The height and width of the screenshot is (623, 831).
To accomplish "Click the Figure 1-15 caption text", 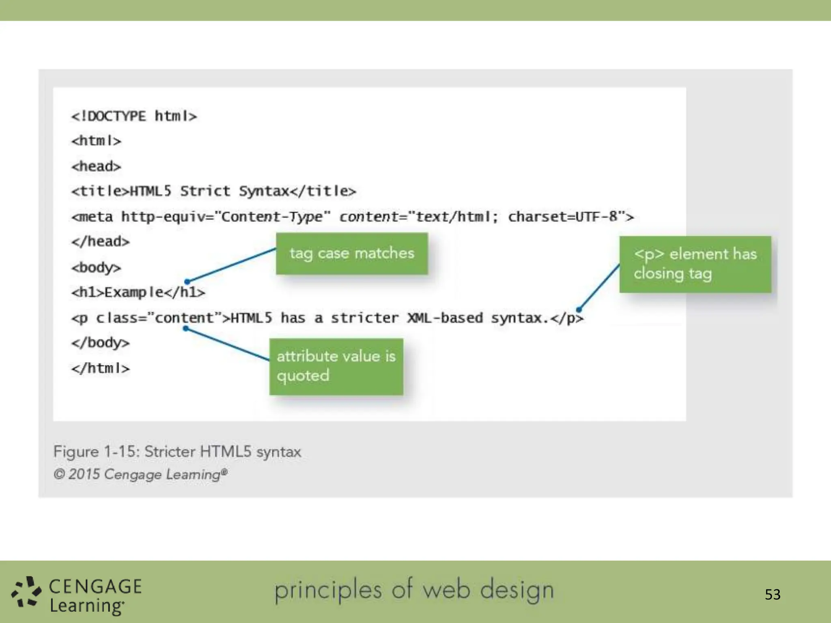I will pos(177,452).
